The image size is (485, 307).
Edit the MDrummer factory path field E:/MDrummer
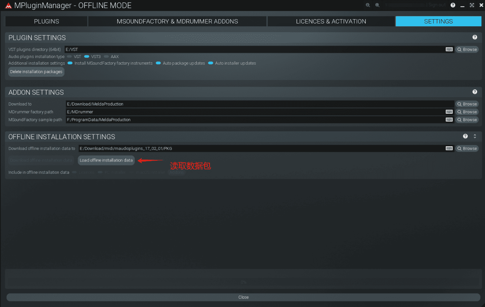(x=260, y=112)
